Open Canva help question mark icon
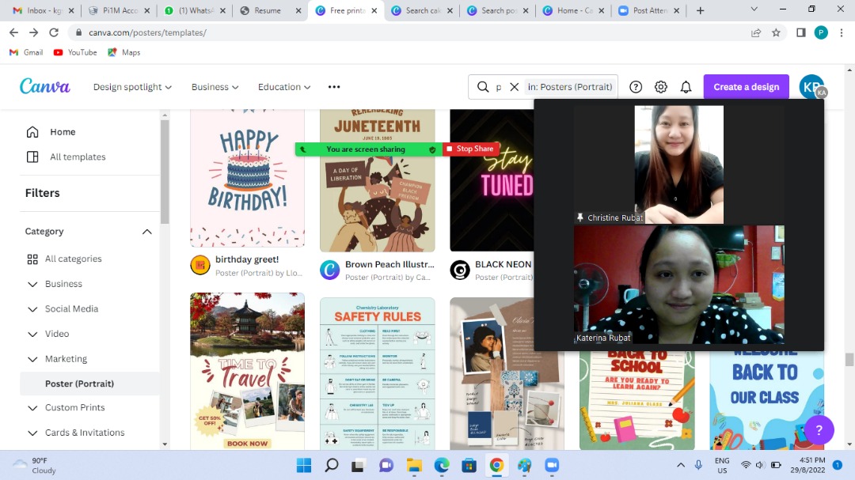 point(636,87)
